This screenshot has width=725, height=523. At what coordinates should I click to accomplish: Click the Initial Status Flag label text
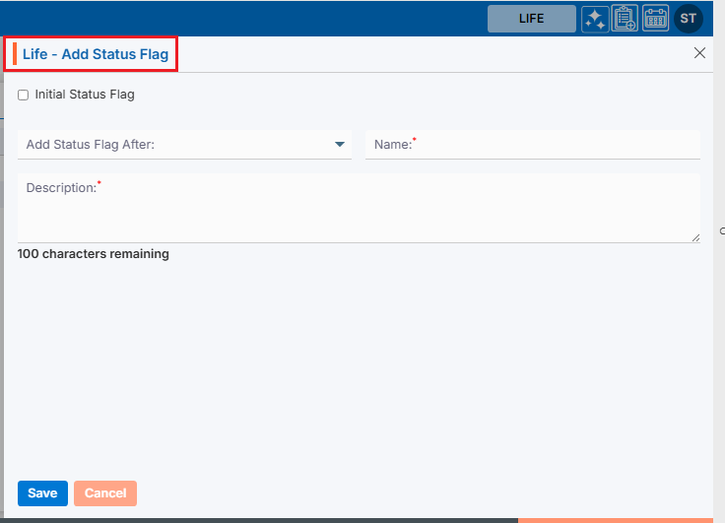85,96
